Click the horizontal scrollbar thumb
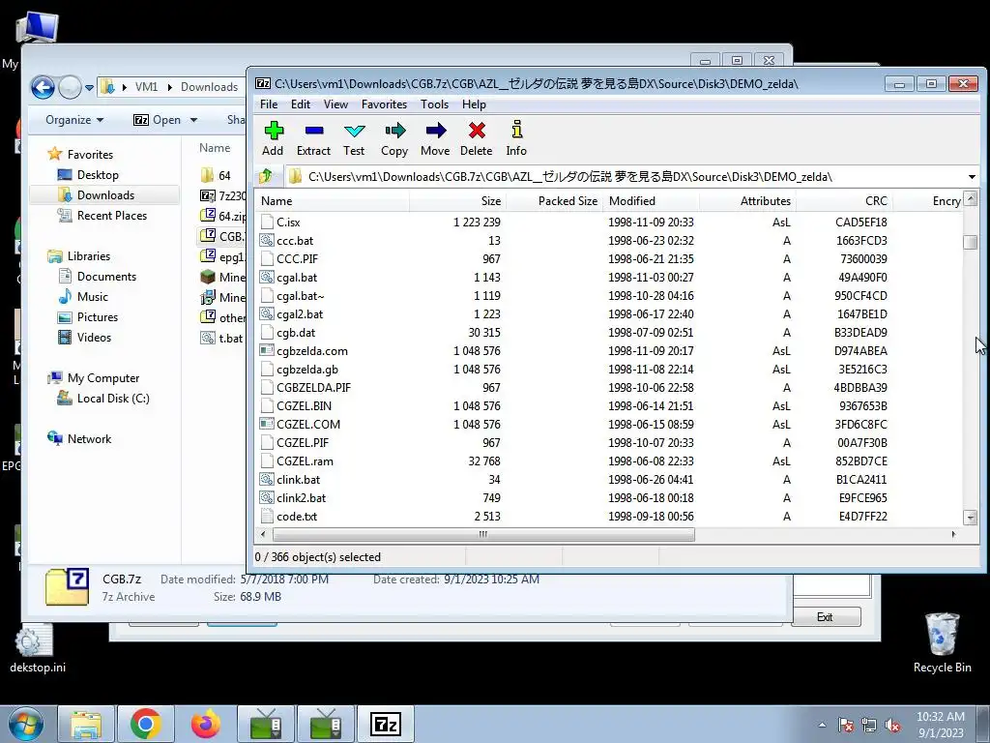Screen dimensions: 990x743 483,534
